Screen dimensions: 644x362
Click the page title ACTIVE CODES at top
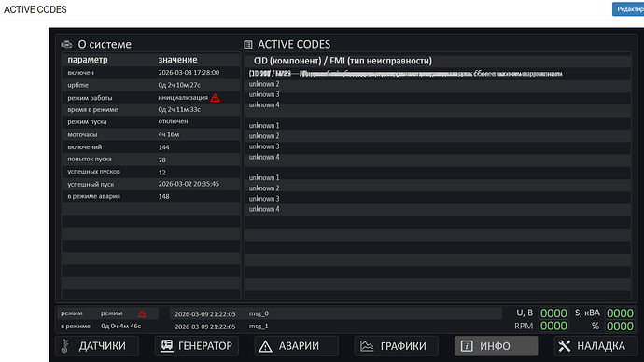pyautogui.click(x=35, y=9)
